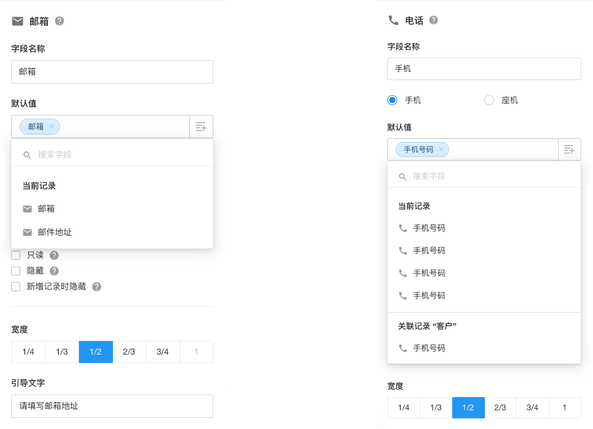Image resolution: width=593 pixels, height=429 pixels.
Task: Open field picker icon in phone default value
Action: (569, 150)
